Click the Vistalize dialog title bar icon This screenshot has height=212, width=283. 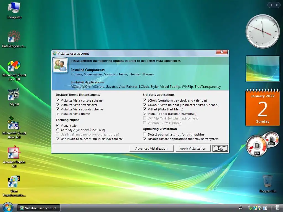[55, 53]
